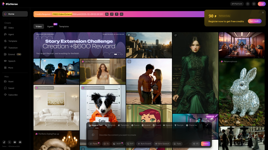Open the 5s duration dropdown

(x=106, y=144)
